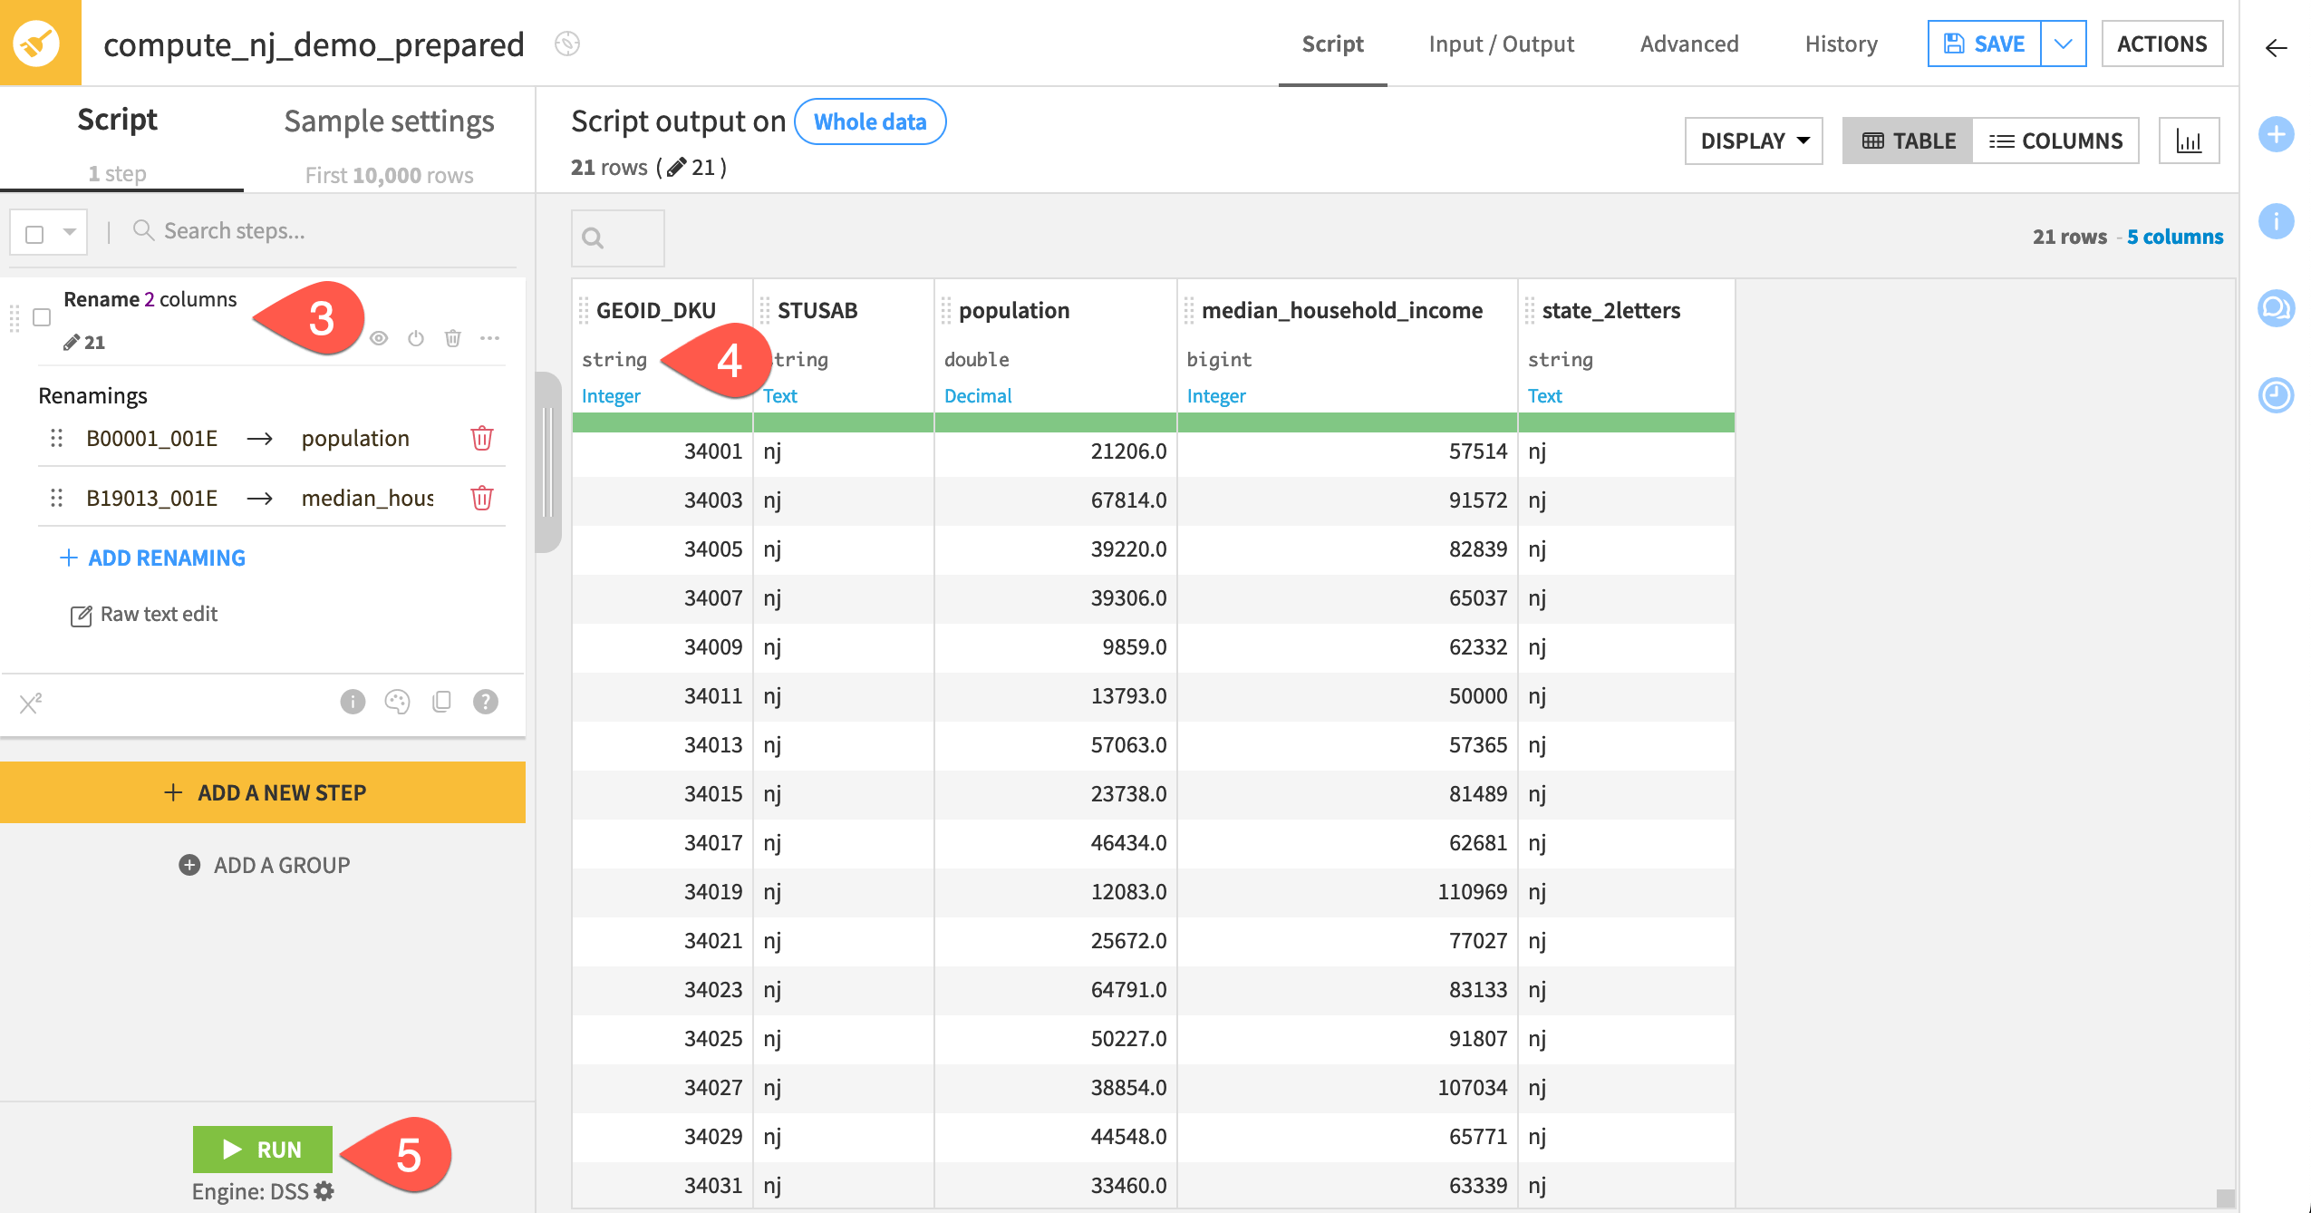Click the green validity bar under median_household_income
This screenshot has width=2311, height=1213.
[x=1348, y=422]
